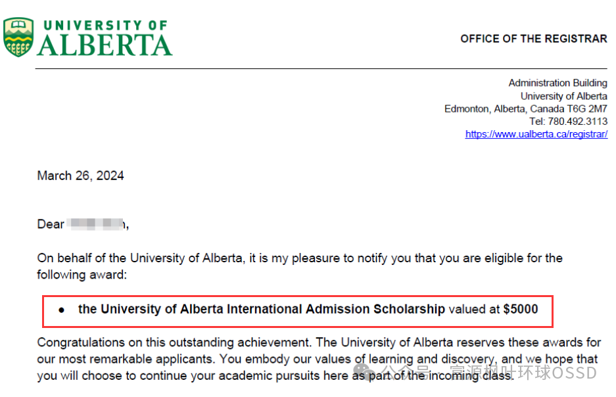Click the University of Alberta shield crest
Screen dimensions: 616x397
[18, 37]
